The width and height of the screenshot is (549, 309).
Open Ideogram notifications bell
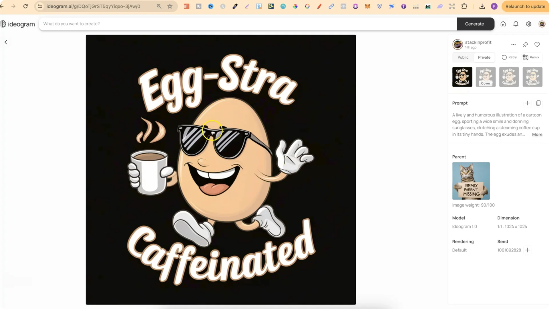(516, 24)
